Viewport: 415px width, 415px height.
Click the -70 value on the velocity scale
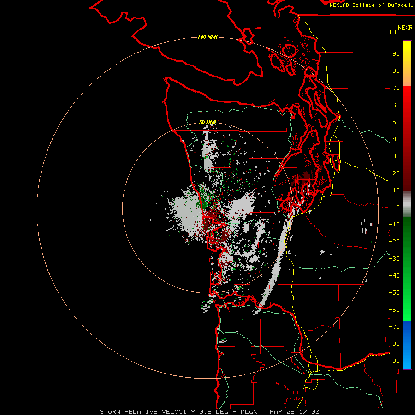pyautogui.click(x=394, y=327)
